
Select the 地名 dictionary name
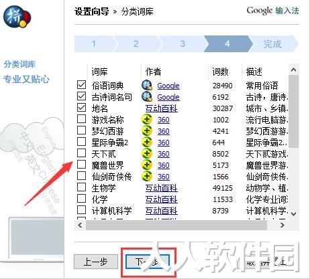point(100,108)
